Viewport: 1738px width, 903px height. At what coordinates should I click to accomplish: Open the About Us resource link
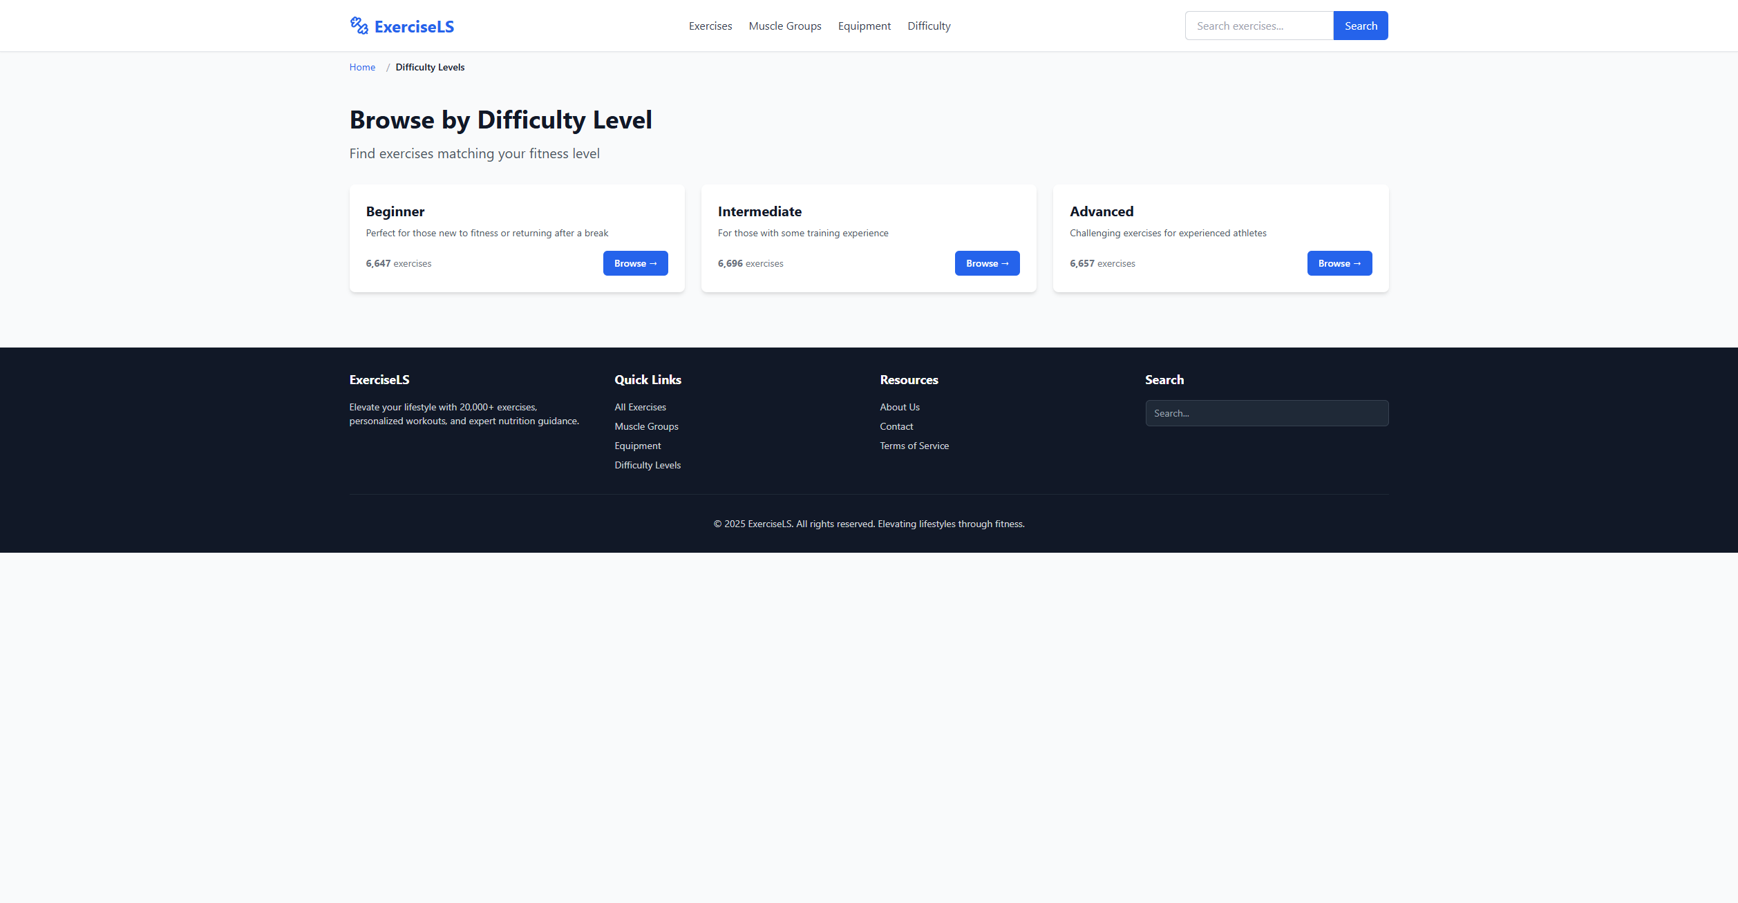[899, 407]
